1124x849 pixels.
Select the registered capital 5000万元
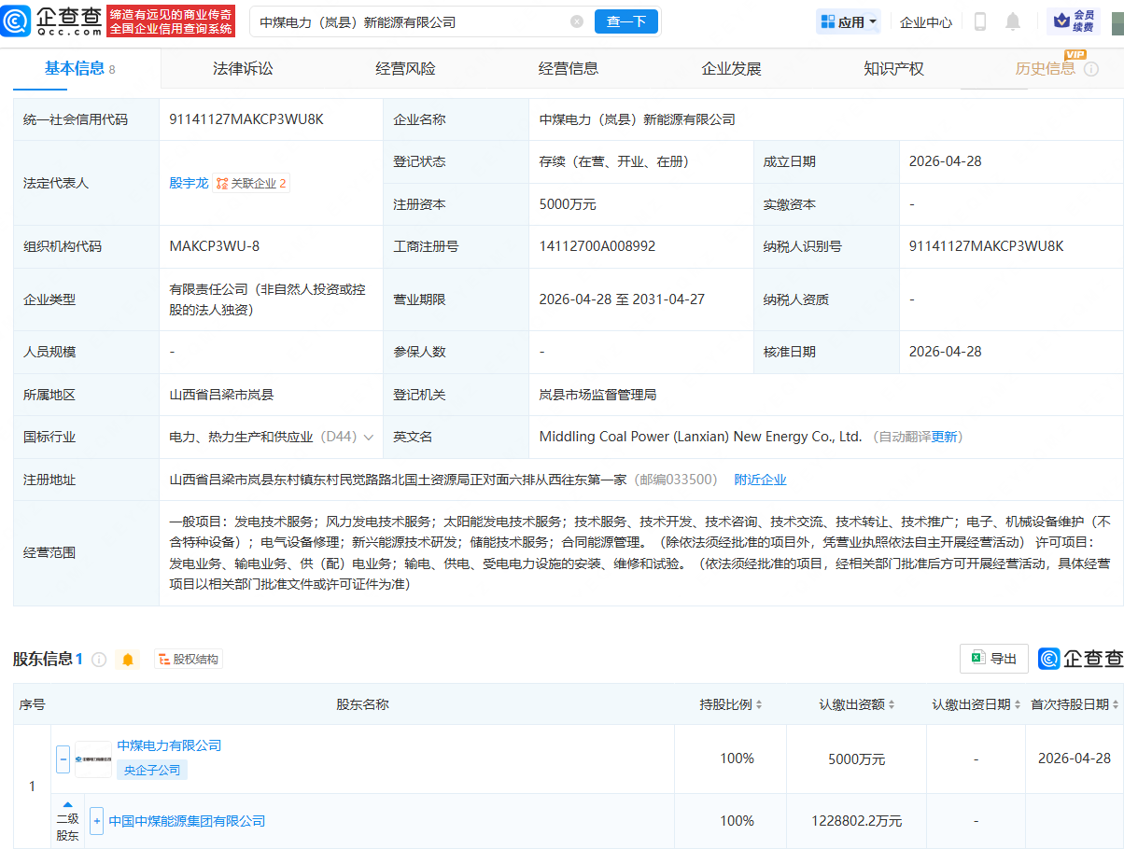[x=568, y=204]
